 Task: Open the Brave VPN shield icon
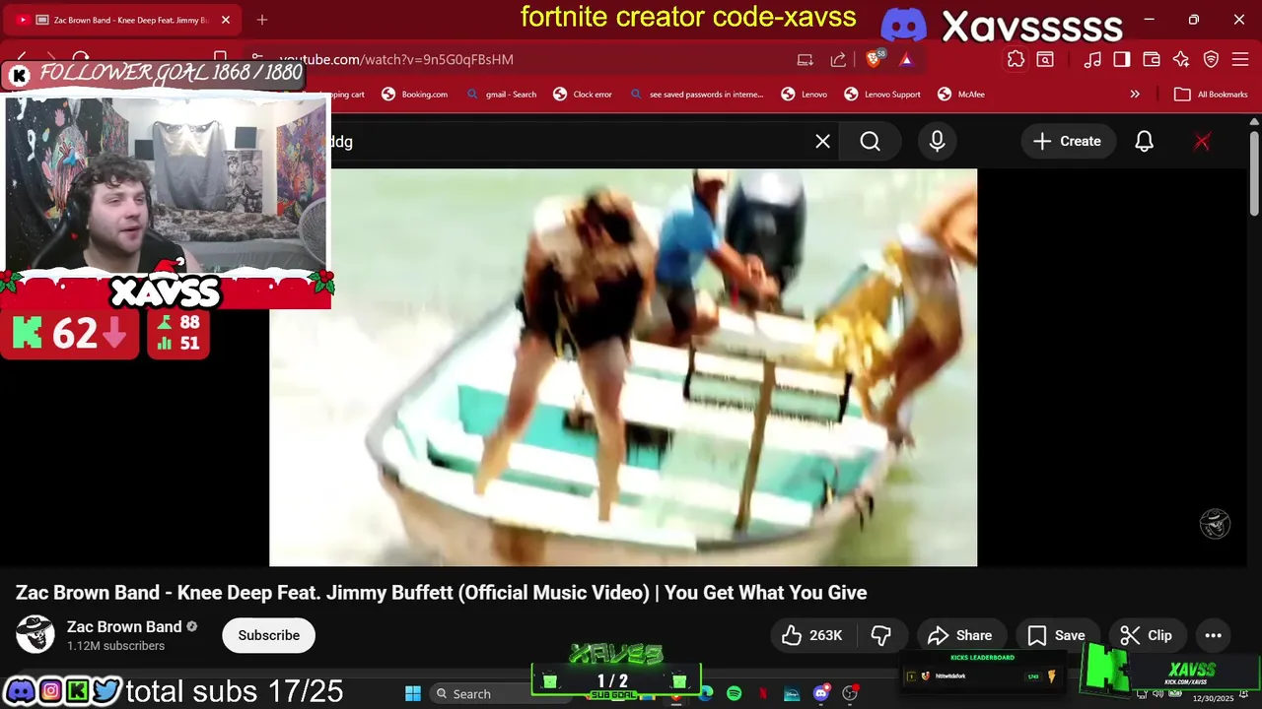1211,59
